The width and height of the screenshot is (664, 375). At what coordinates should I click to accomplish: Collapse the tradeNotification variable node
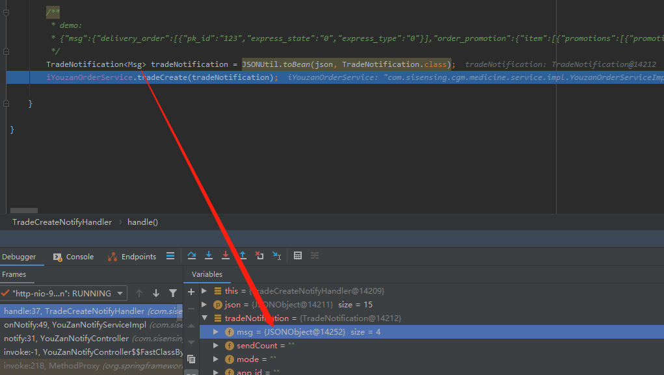pyautogui.click(x=205, y=318)
